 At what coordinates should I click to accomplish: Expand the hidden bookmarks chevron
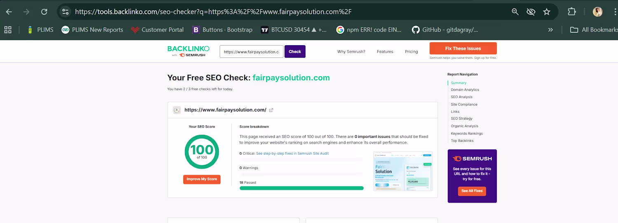550,30
